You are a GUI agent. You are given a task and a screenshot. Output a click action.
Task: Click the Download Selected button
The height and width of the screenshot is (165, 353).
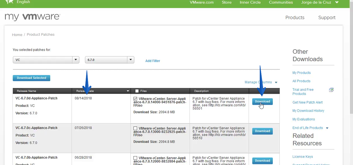(31, 78)
